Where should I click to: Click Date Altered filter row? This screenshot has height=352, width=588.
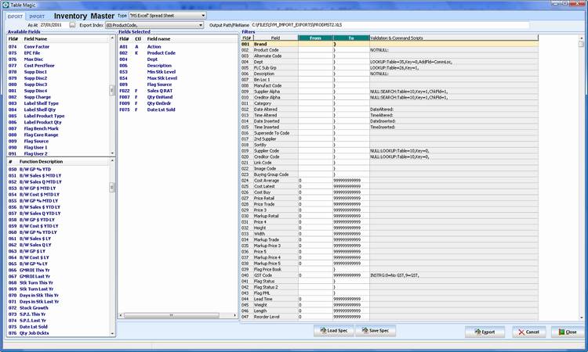point(389,110)
